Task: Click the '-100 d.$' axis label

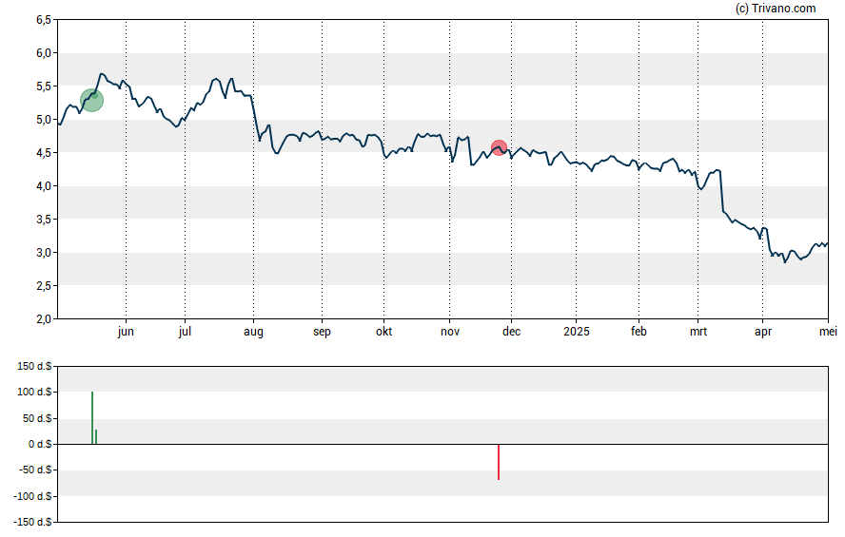Action: 33,496
